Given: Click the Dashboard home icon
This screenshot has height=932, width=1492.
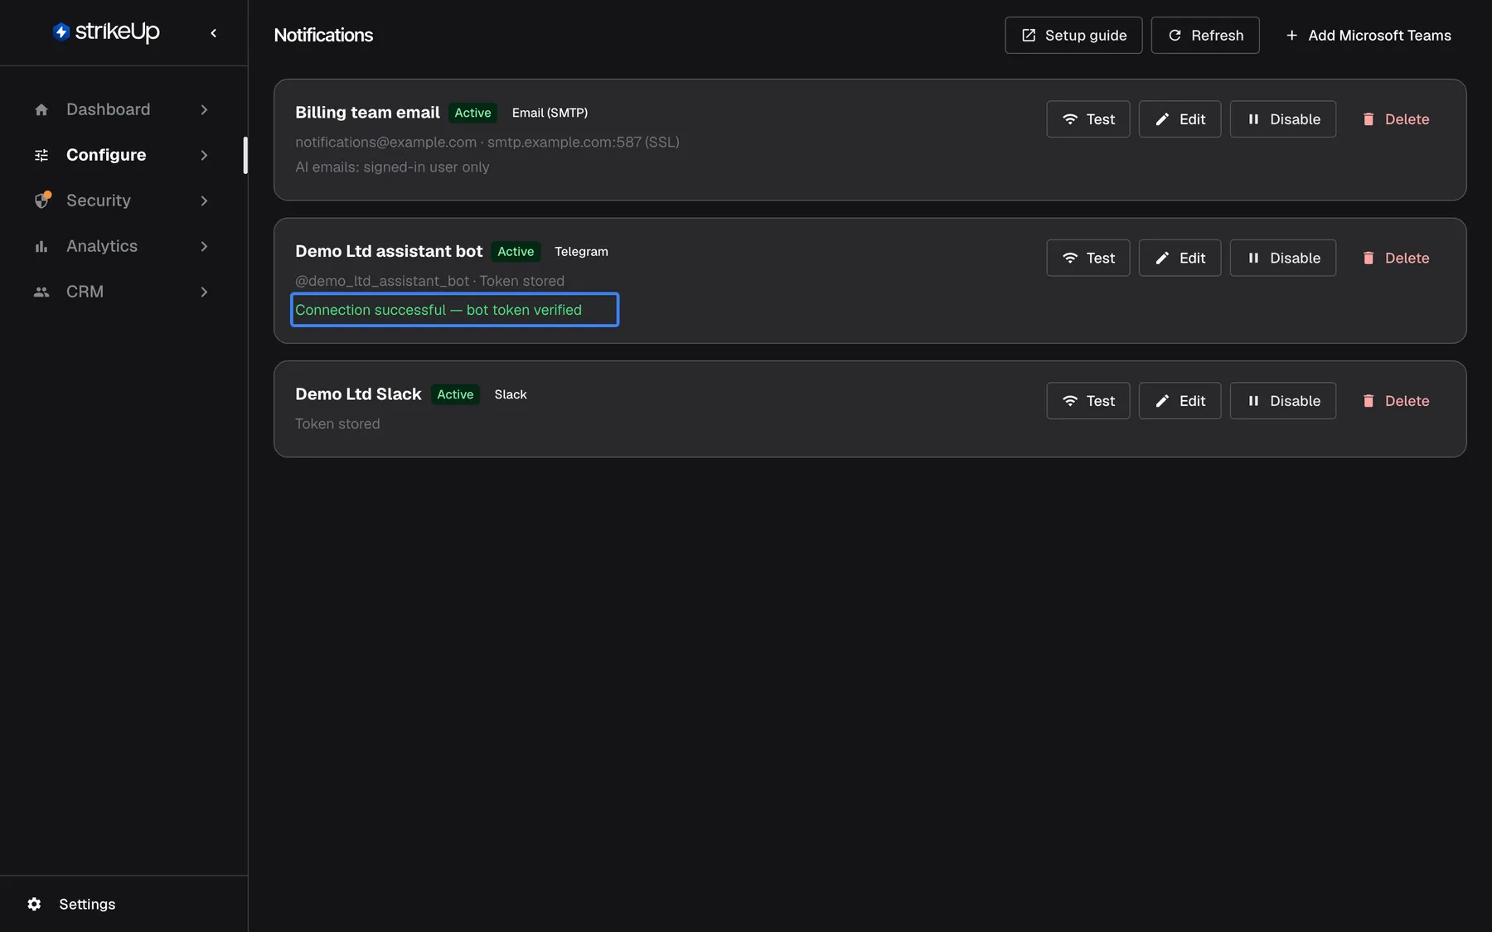Looking at the screenshot, I should pos(41,109).
